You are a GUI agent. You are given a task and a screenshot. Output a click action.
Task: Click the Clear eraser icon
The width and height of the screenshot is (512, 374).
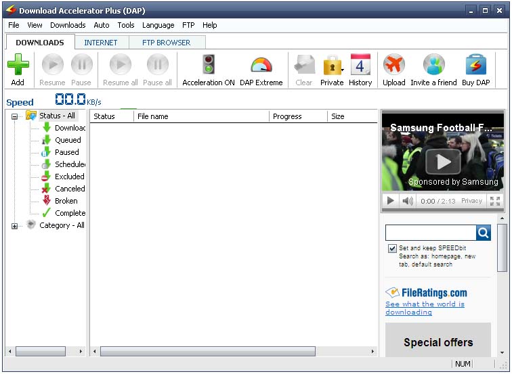tap(304, 64)
